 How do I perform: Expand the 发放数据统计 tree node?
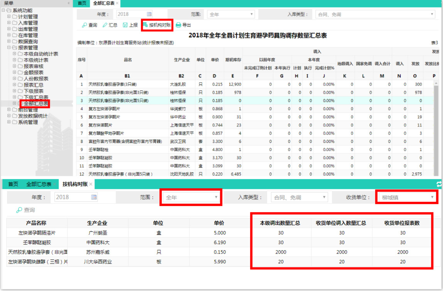pyautogui.click(x=9, y=116)
